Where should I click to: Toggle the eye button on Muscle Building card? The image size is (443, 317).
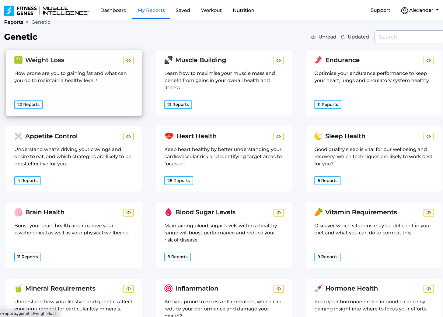278,60
